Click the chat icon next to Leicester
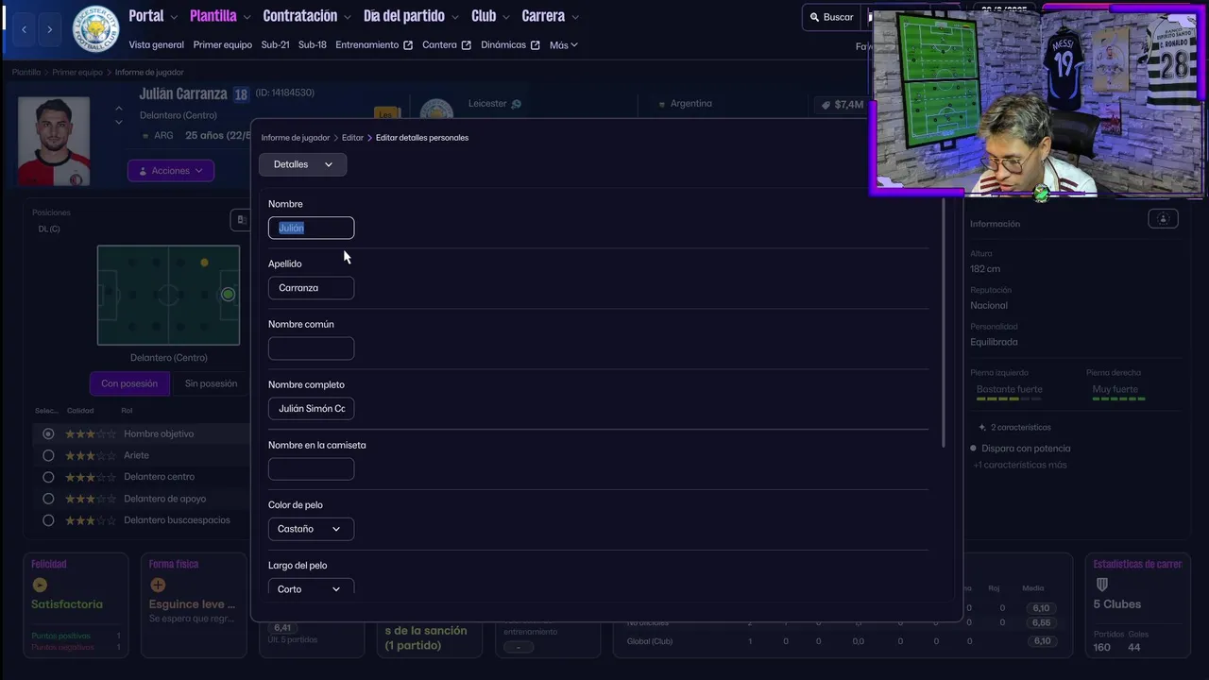The width and height of the screenshot is (1209, 680). point(516,104)
